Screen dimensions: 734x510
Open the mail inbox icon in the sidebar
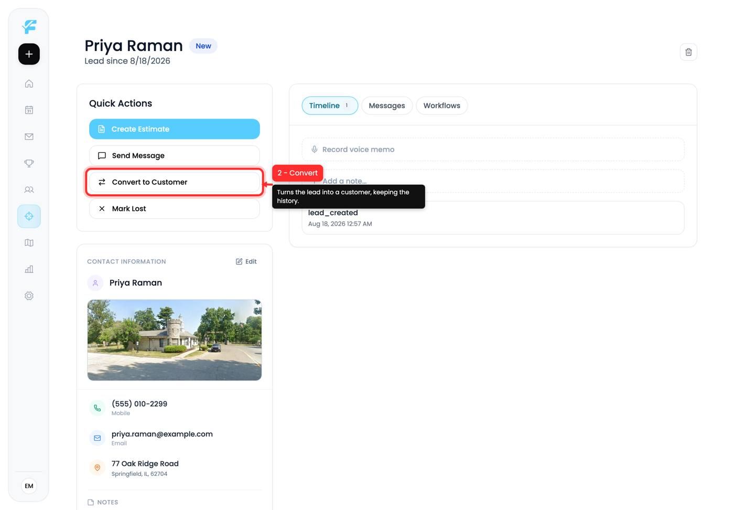(x=29, y=136)
